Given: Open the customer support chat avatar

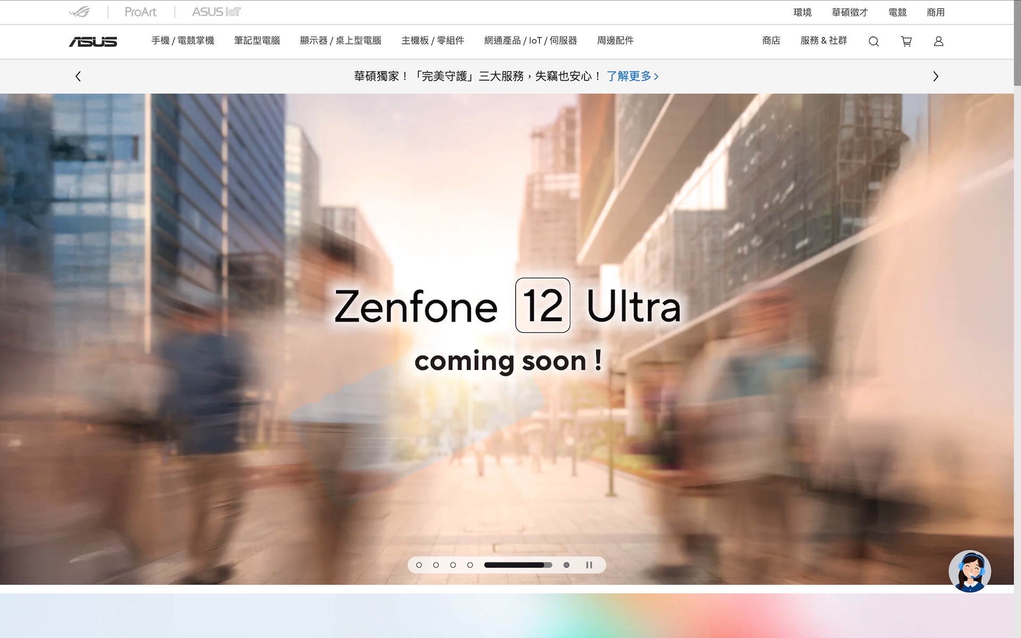Looking at the screenshot, I should 969,571.
